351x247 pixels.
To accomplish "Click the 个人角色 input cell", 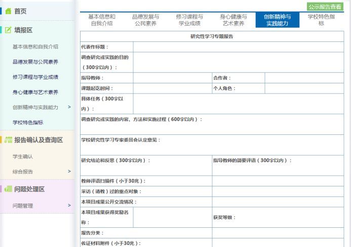I will pyautogui.click(x=304, y=88).
